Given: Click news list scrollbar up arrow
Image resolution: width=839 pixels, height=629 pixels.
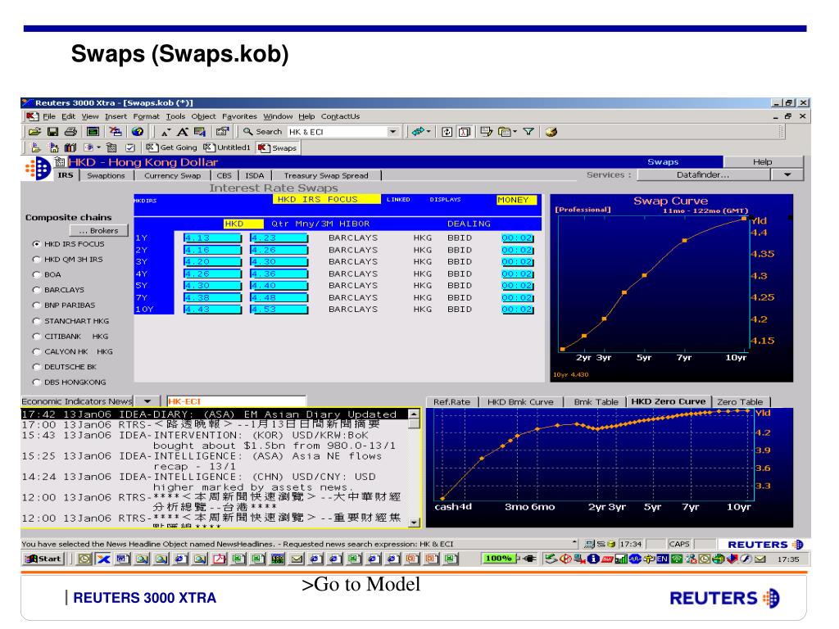Looking at the screenshot, I should 414,414.
